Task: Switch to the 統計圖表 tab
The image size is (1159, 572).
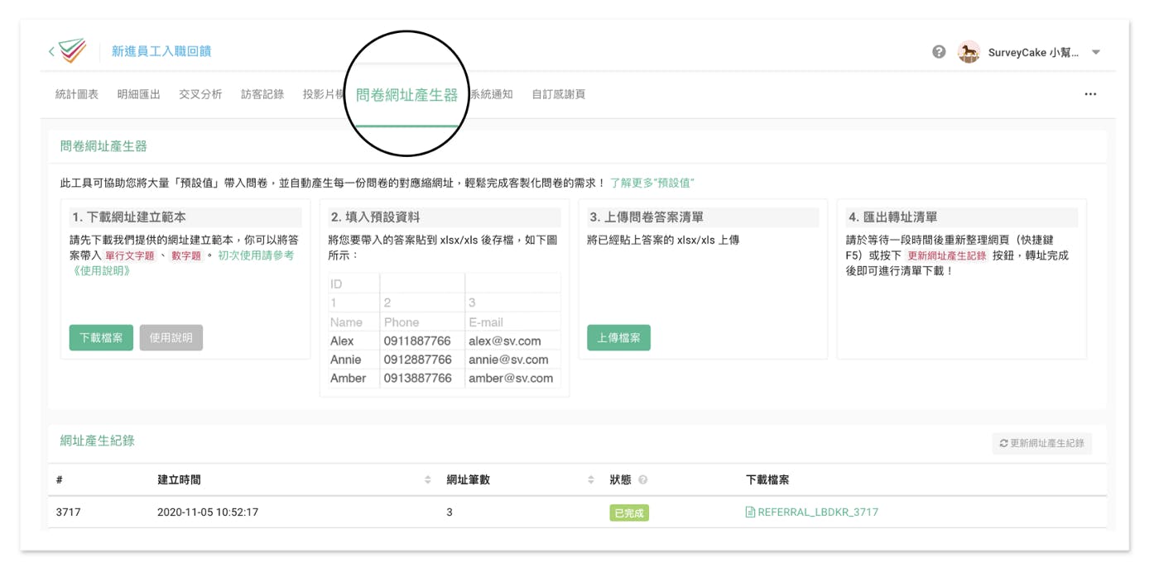Action: (x=77, y=94)
